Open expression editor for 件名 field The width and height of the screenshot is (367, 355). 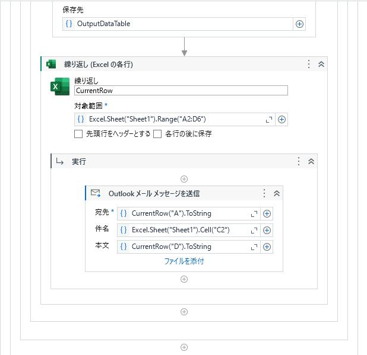pos(254,231)
